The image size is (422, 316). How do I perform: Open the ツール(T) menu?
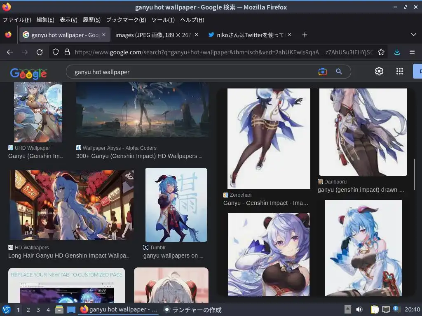[x=163, y=20]
